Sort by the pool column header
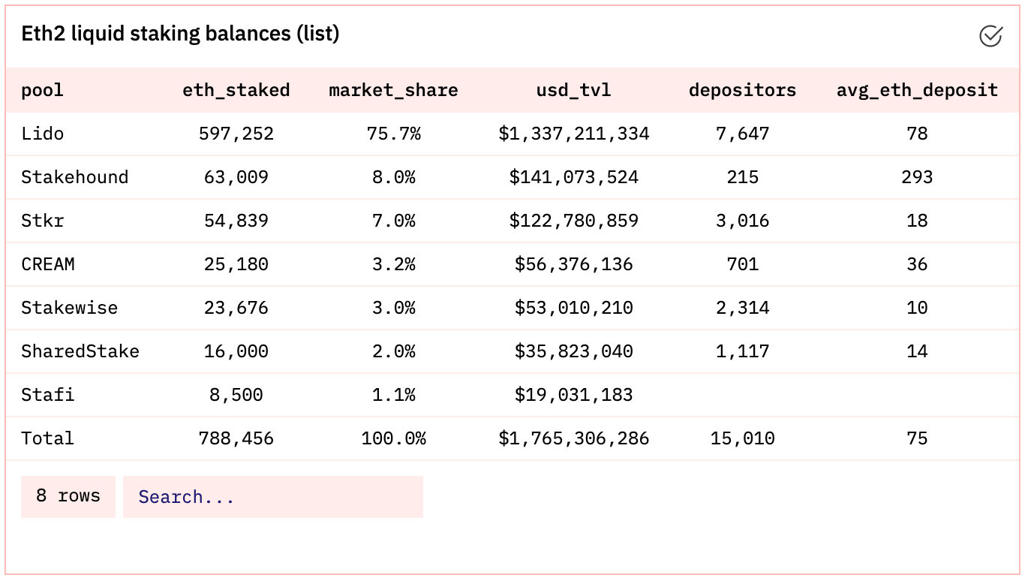Screen dimensions: 1025x578 [43, 91]
